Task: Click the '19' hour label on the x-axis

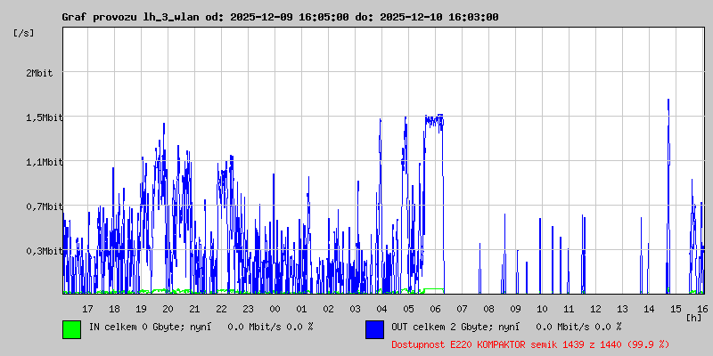Action: [142, 309]
